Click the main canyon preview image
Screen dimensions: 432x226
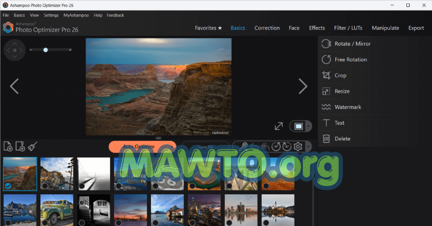point(159,87)
